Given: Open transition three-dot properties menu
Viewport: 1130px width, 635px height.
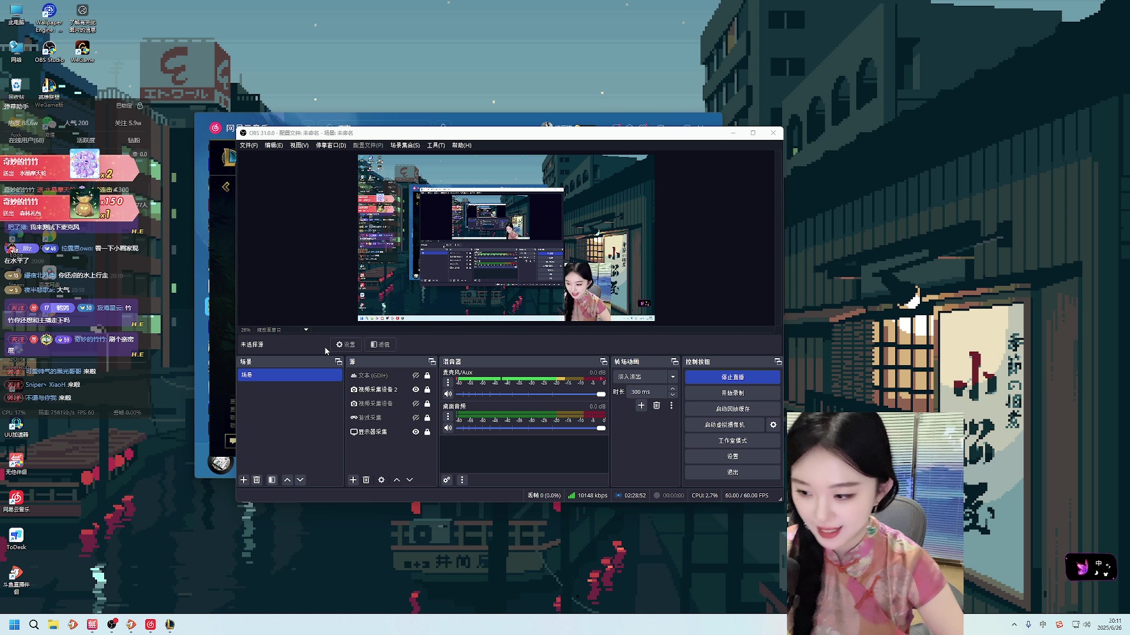Looking at the screenshot, I should coord(671,405).
